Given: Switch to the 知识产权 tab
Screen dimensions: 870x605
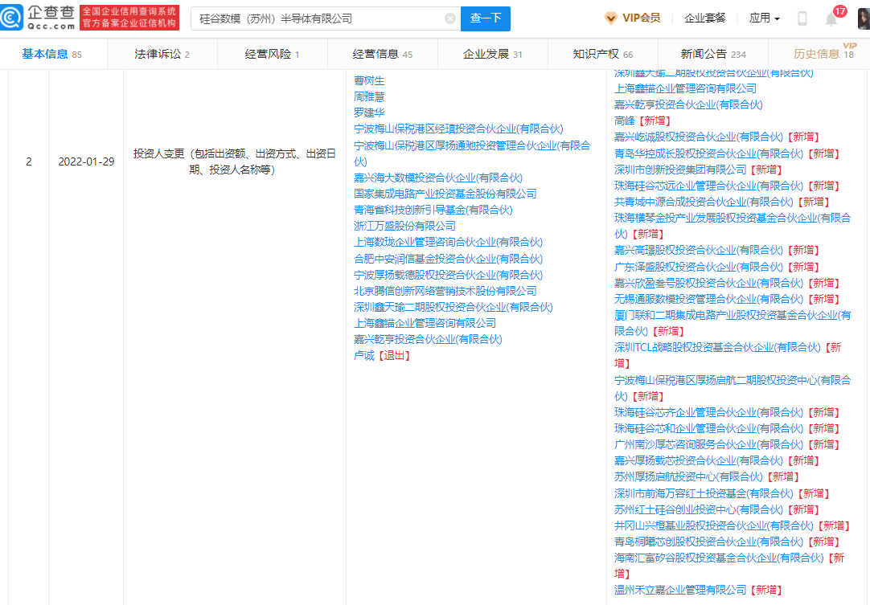Looking at the screenshot, I should (602, 54).
